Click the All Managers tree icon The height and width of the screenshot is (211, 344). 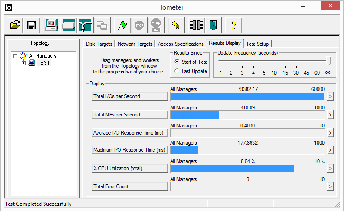pyautogui.click(x=23, y=56)
